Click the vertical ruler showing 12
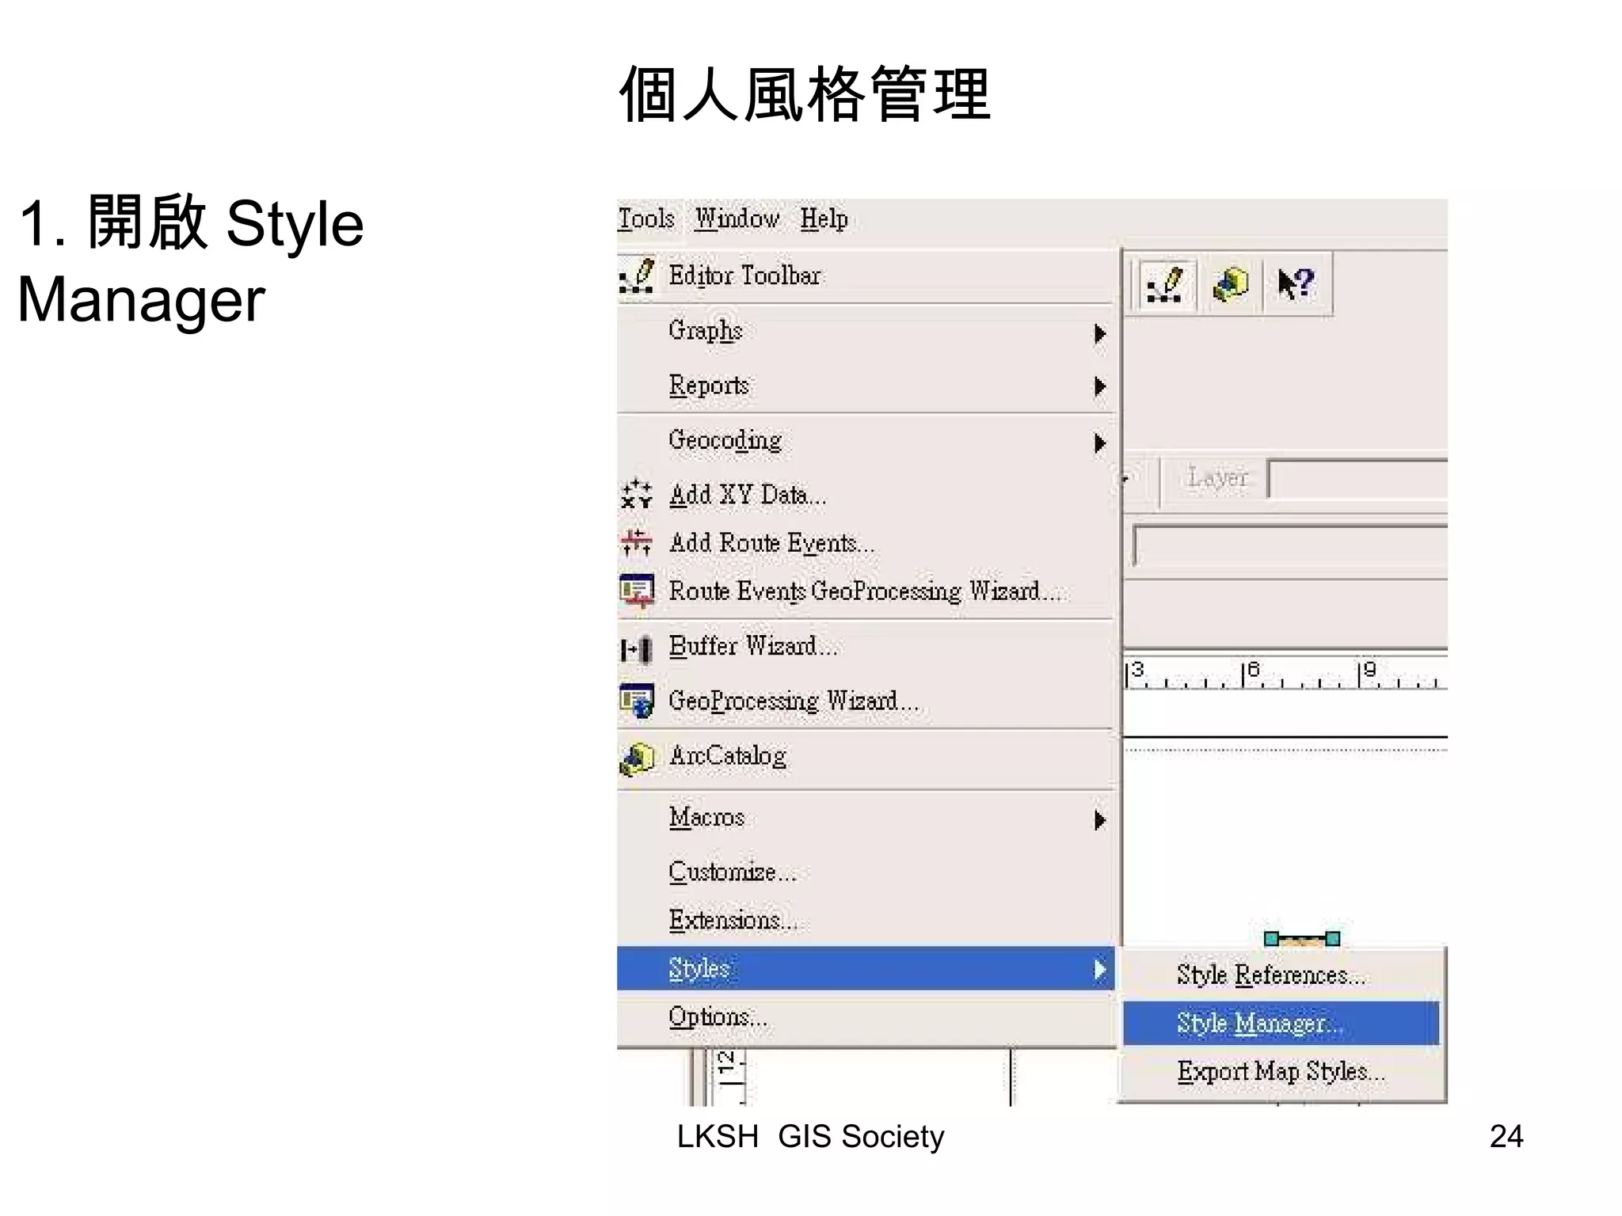 pos(729,1077)
